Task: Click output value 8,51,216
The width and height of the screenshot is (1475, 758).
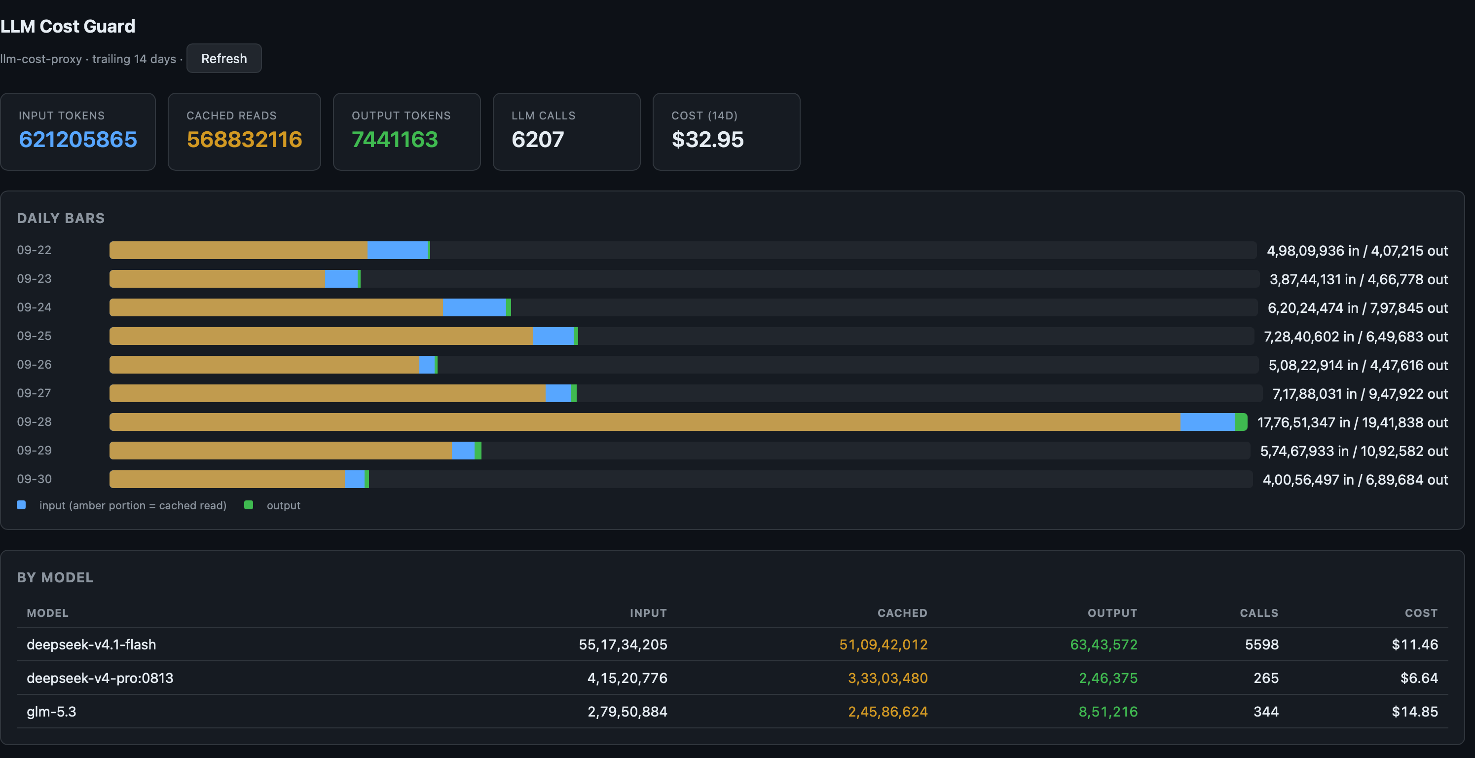Action: [x=1108, y=712]
